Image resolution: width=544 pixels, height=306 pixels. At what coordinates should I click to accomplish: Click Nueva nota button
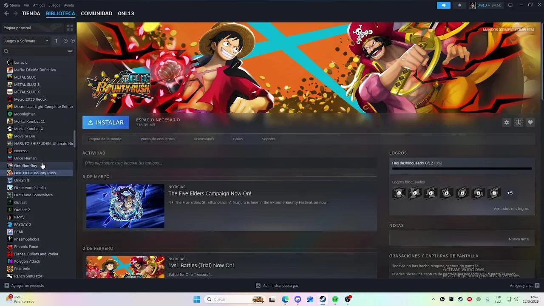point(518,239)
